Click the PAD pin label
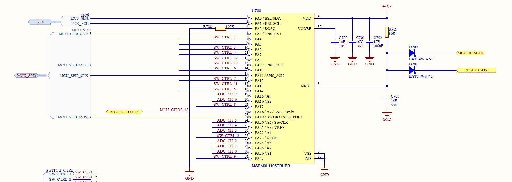The width and height of the screenshot is (512, 182). tap(307, 159)
